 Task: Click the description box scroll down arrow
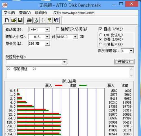131,75
